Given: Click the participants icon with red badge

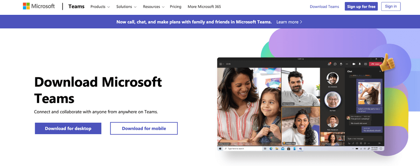Looking at the screenshot, I should [x=329, y=64].
